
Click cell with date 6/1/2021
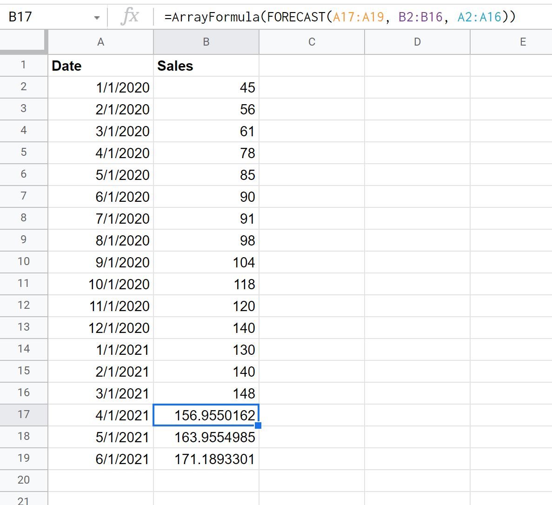(x=101, y=458)
